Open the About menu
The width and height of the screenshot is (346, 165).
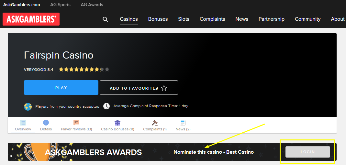pos(338,19)
